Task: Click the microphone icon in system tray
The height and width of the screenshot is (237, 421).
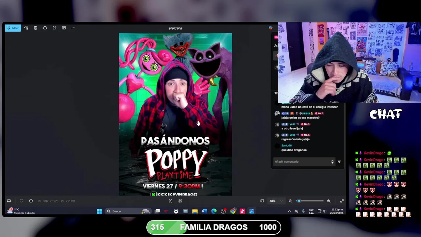Action: tap(303, 211)
